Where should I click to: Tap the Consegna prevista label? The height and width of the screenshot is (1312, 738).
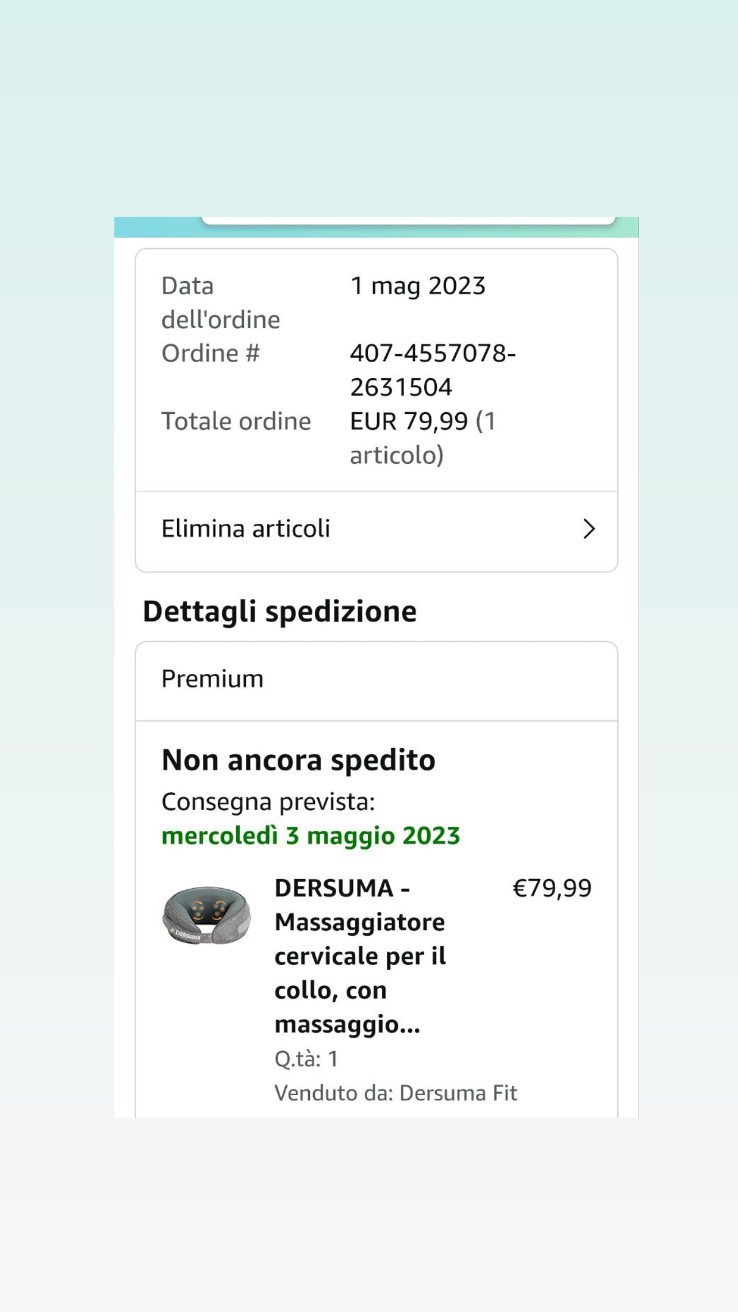(x=268, y=802)
